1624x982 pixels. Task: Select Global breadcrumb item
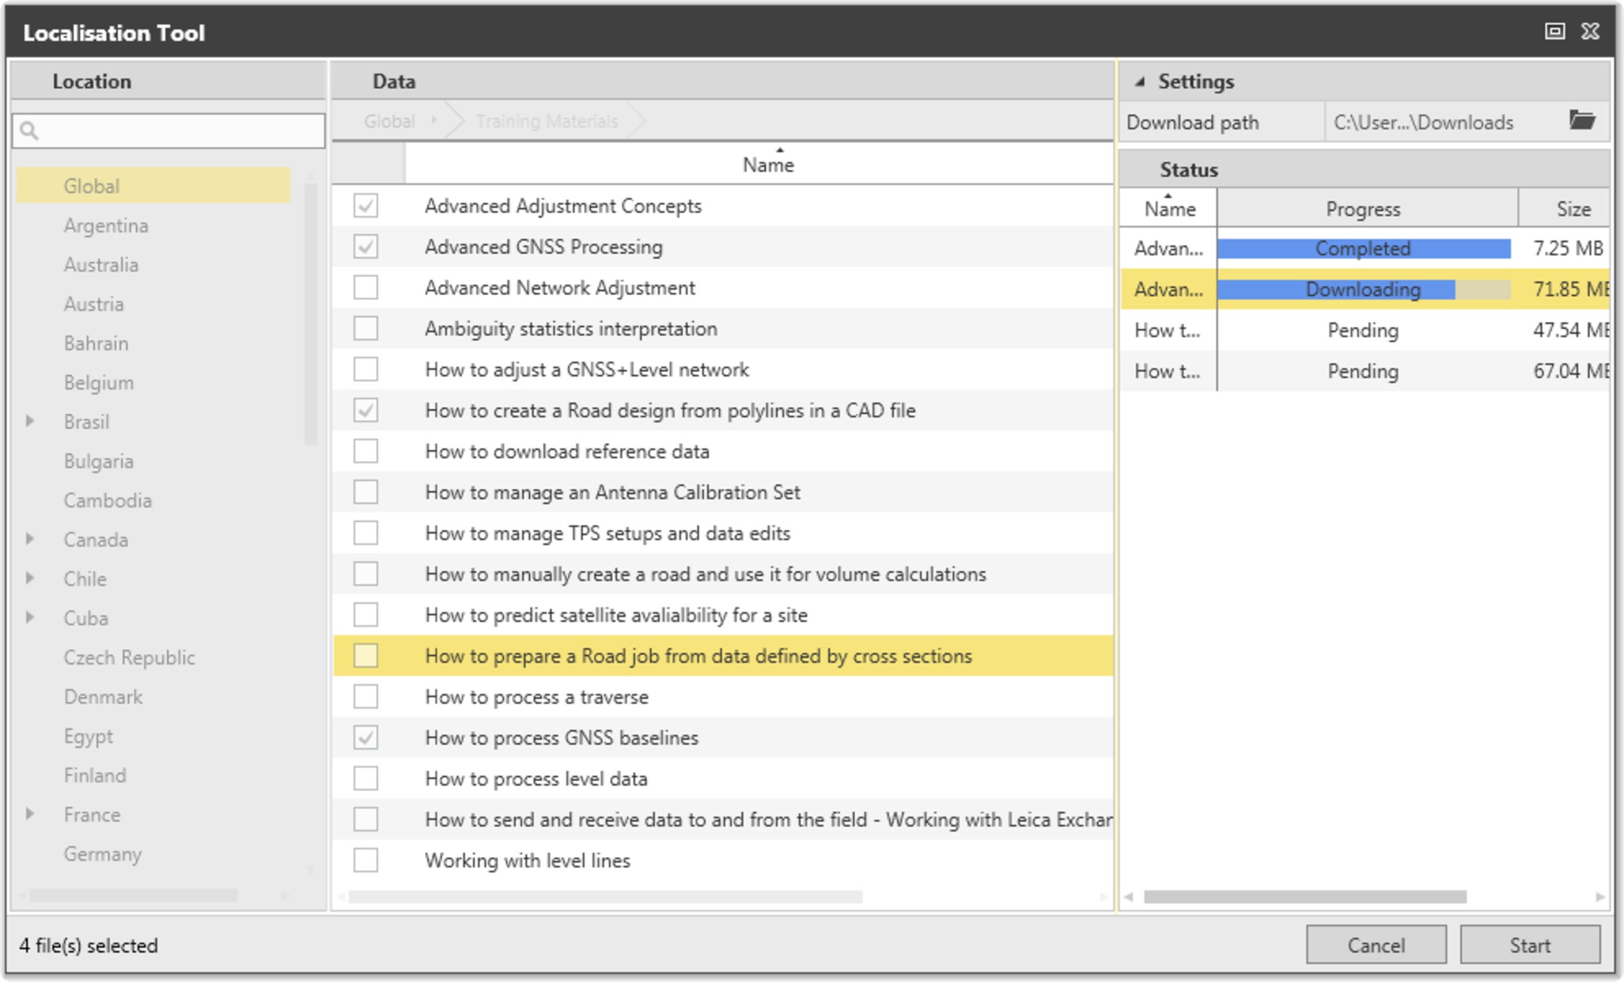(389, 121)
